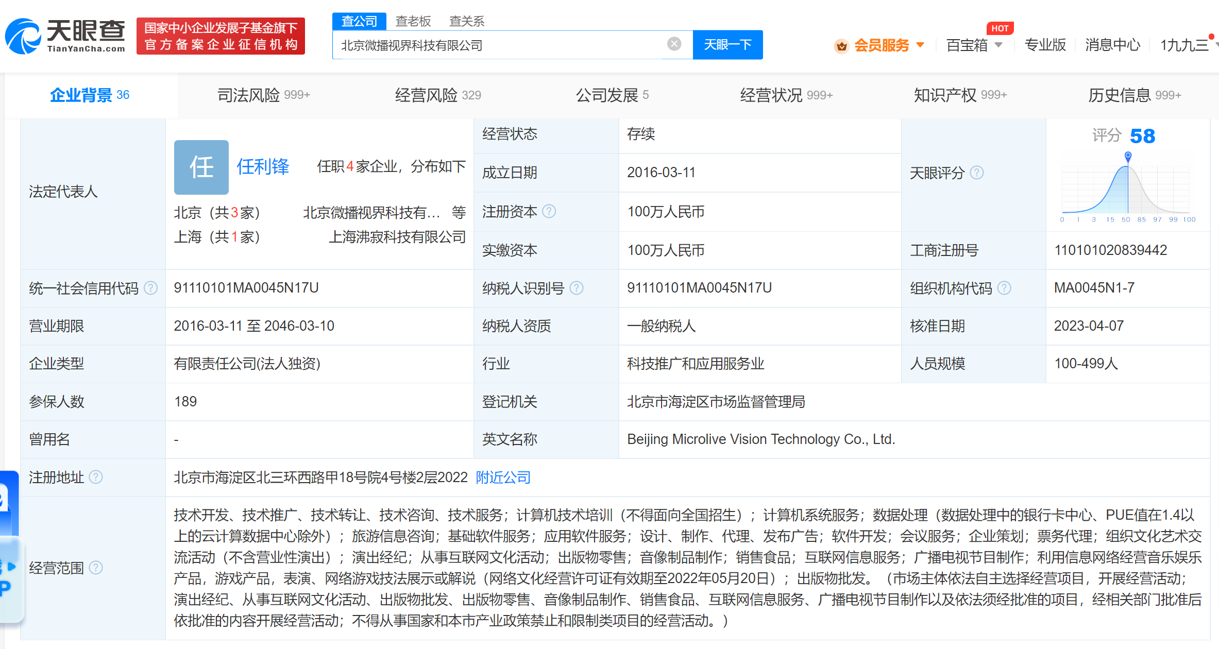The image size is (1219, 649).
Task: Click the floating app widget at left edge
Action: (10, 546)
